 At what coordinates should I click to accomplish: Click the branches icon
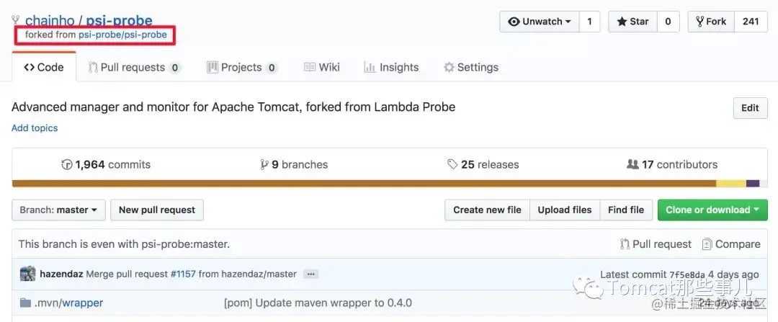(x=264, y=165)
